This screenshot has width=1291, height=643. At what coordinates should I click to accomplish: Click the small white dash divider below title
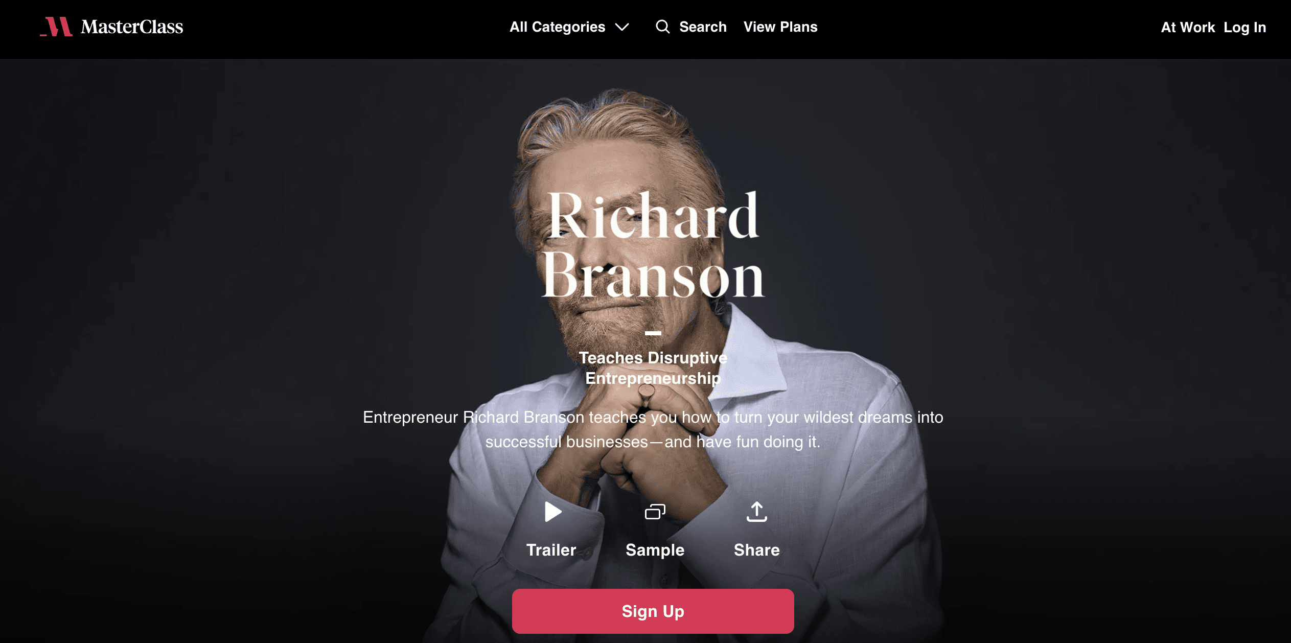653,333
